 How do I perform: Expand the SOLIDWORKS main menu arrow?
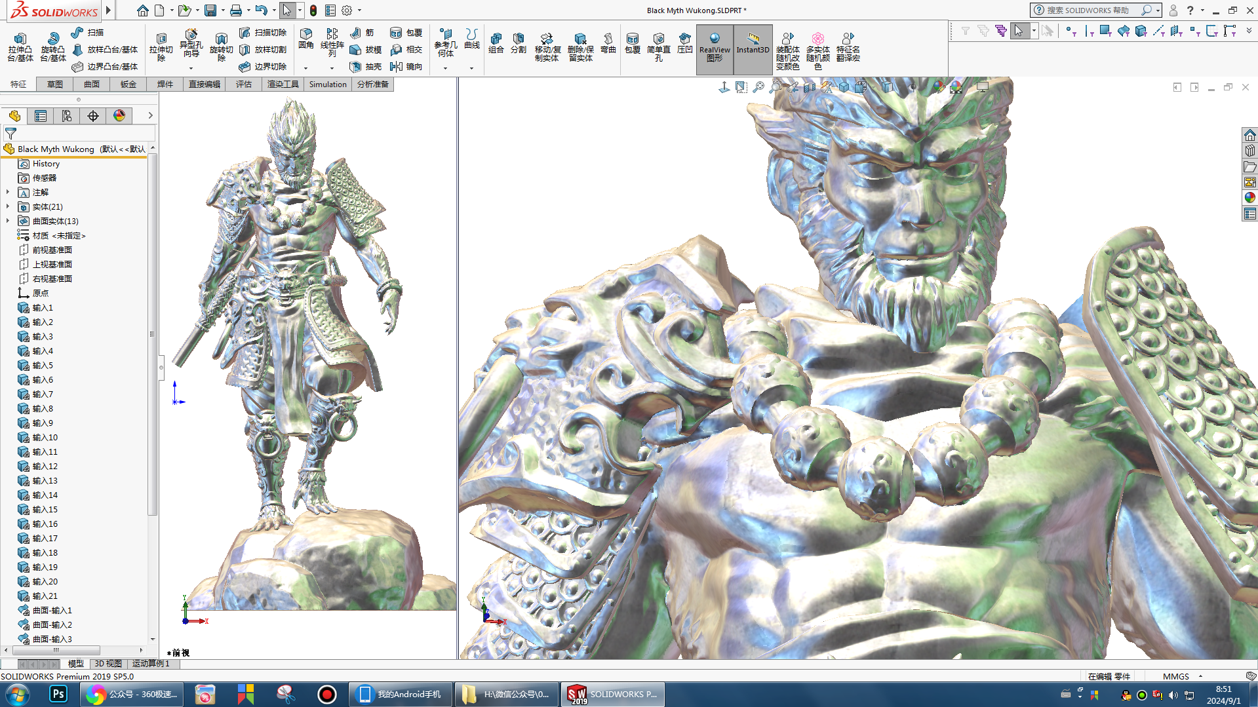point(109,10)
